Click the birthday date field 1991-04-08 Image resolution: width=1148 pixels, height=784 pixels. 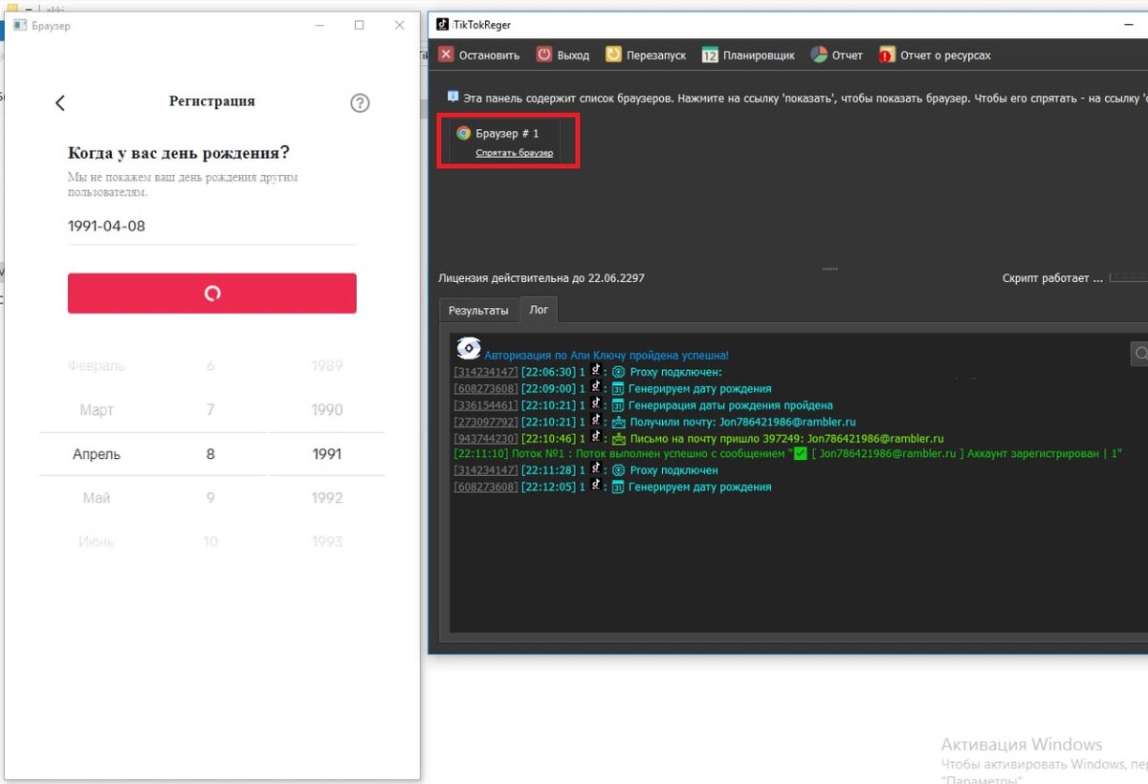211,227
